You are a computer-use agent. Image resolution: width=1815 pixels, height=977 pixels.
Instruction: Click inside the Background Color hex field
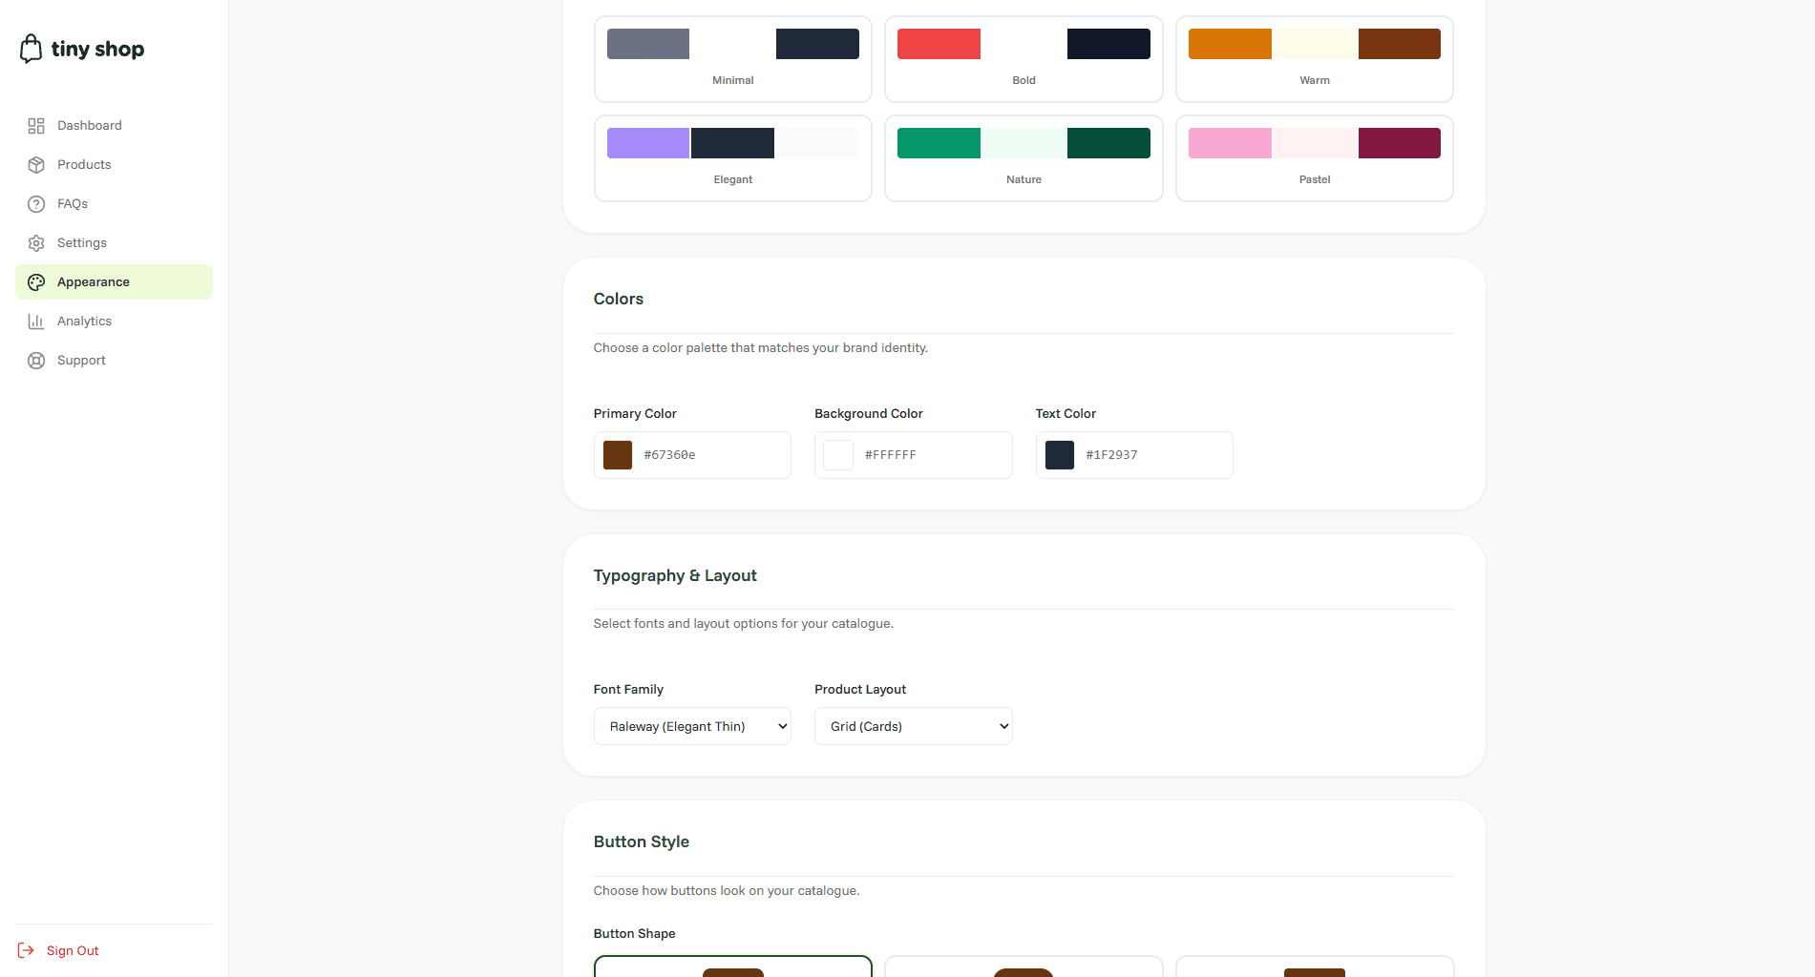(x=917, y=454)
